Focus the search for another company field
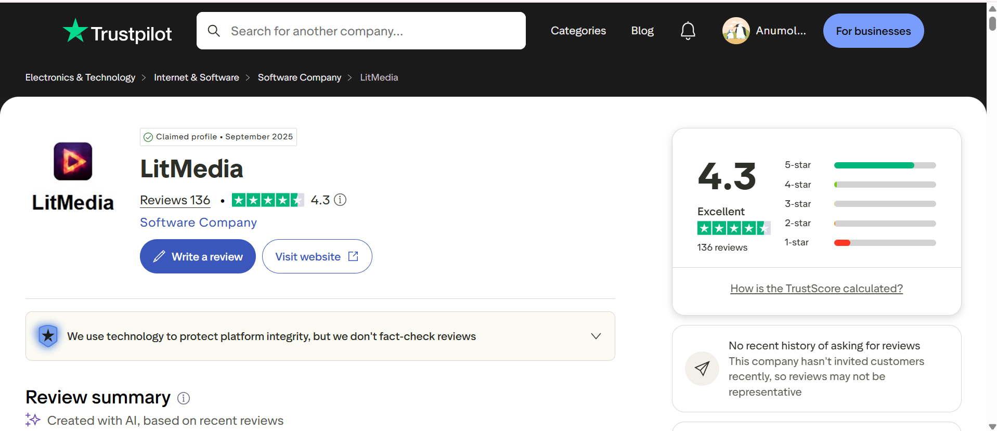This screenshot has height=431, width=997. [361, 31]
